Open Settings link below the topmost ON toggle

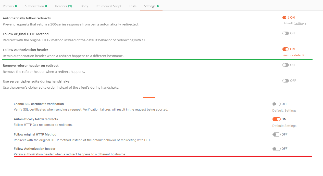click(x=300, y=23)
